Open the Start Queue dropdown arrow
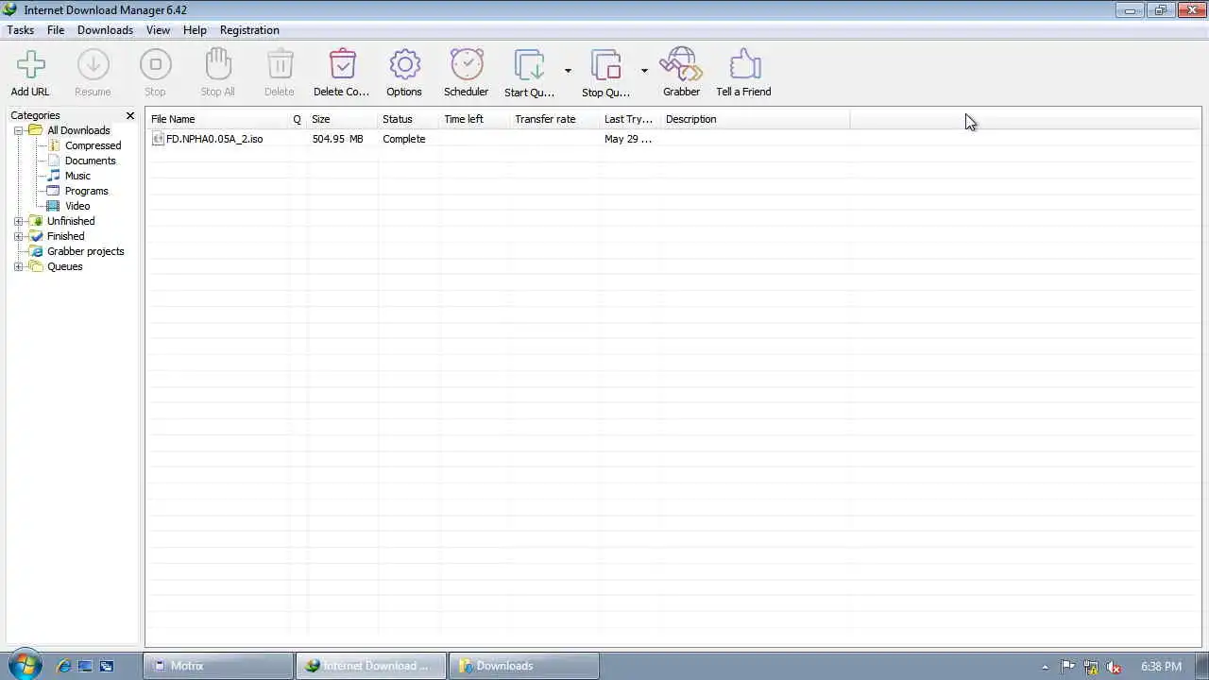 (x=568, y=71)
